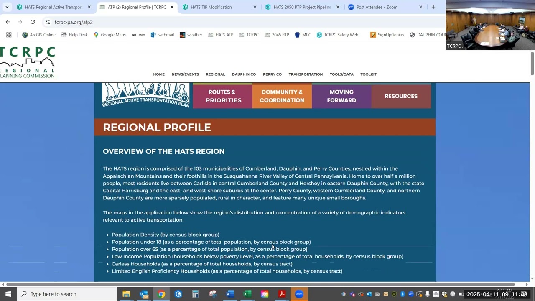Close the HATS 2050 RTP Project Pipeline tab
Image resolution: width=535 pixels, height=301 pixels.
(338, 7)
